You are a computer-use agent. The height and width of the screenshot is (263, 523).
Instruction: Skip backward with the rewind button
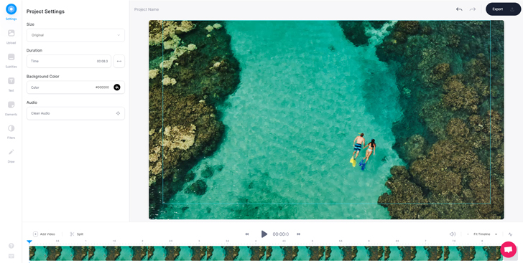click(x=247, y=234)
